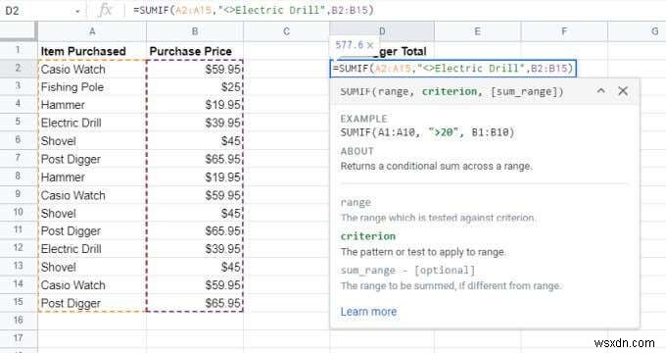Select column B header
Viewport: 666px width, 353px height.
pos(195,31)
